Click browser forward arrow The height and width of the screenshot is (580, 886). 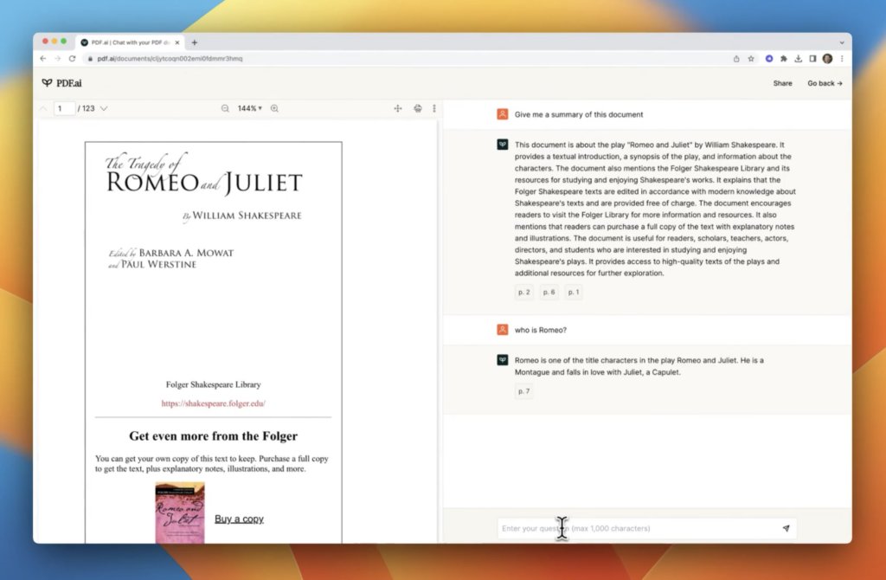(x=57, y=58)
